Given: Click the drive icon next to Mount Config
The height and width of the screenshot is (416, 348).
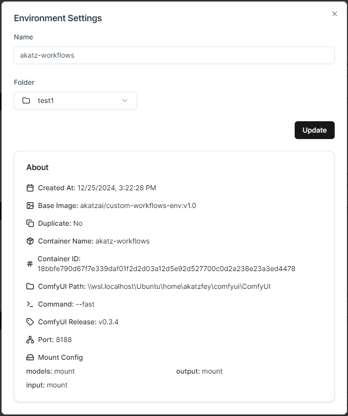Looking at the screenshot, I should 30,357.
